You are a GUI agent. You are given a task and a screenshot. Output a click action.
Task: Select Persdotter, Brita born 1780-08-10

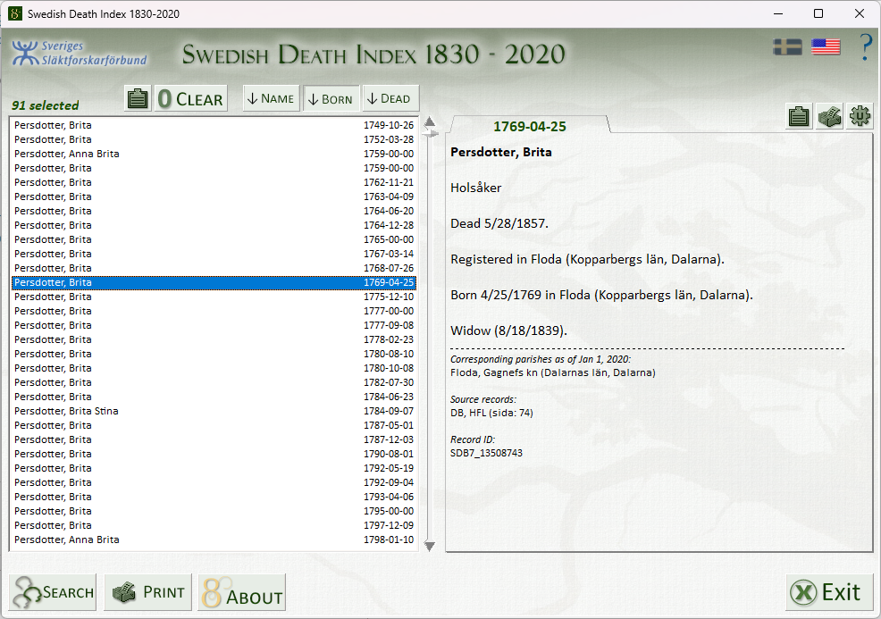click(x=214, y=354)
